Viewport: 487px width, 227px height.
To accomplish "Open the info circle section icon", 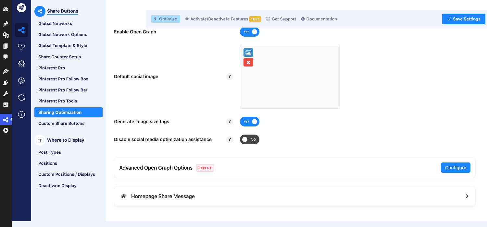I will (21, 114).
